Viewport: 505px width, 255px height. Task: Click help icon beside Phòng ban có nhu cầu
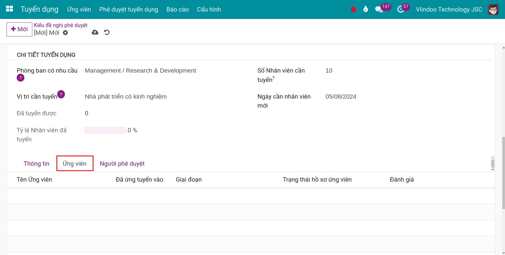coord(21,78)
